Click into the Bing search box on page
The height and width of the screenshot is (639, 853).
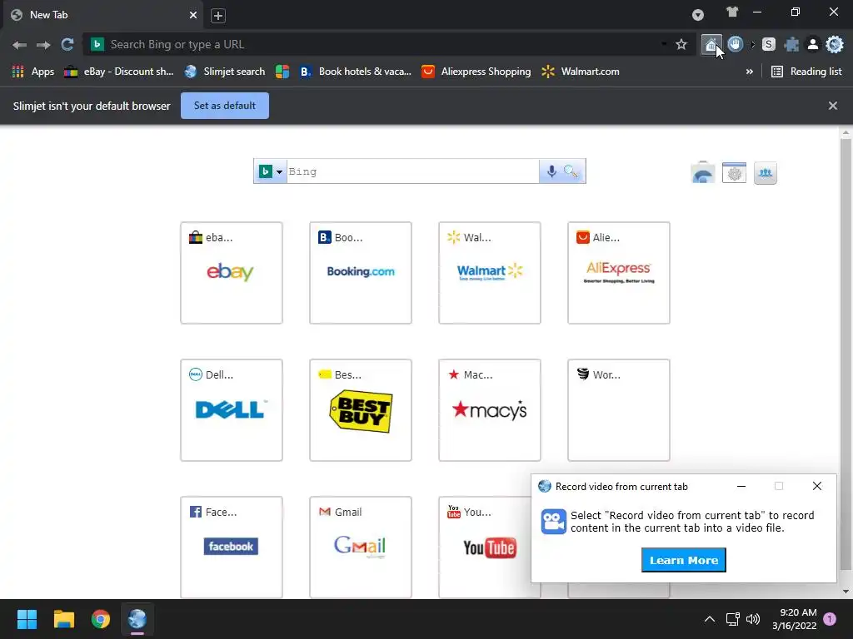click(413, 171)
